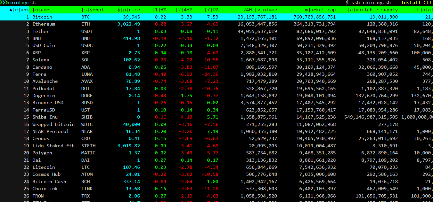The height and width of the screenshot is (202, 433).
Task: Click Cardano's market cap 30,109,124,374
Action: tap(316, 67)
